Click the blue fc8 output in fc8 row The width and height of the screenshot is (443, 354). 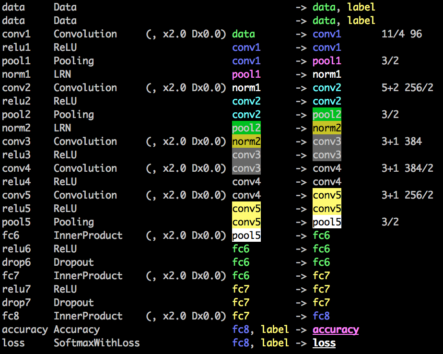coord(321,316)
